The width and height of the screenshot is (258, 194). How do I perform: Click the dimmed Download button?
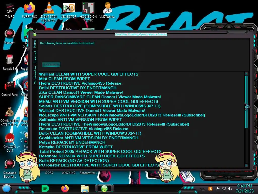click(x=51, y=64)
